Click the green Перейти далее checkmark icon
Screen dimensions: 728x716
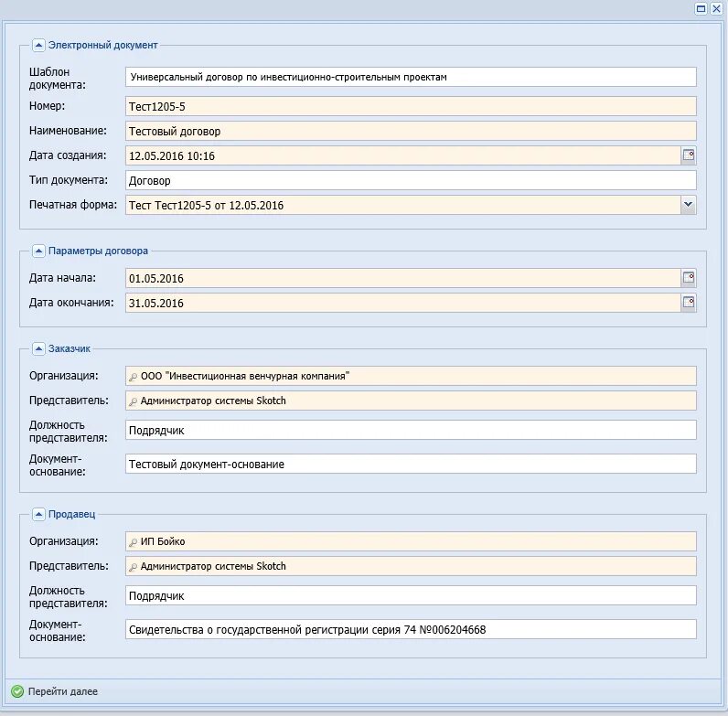pos(17,691)
